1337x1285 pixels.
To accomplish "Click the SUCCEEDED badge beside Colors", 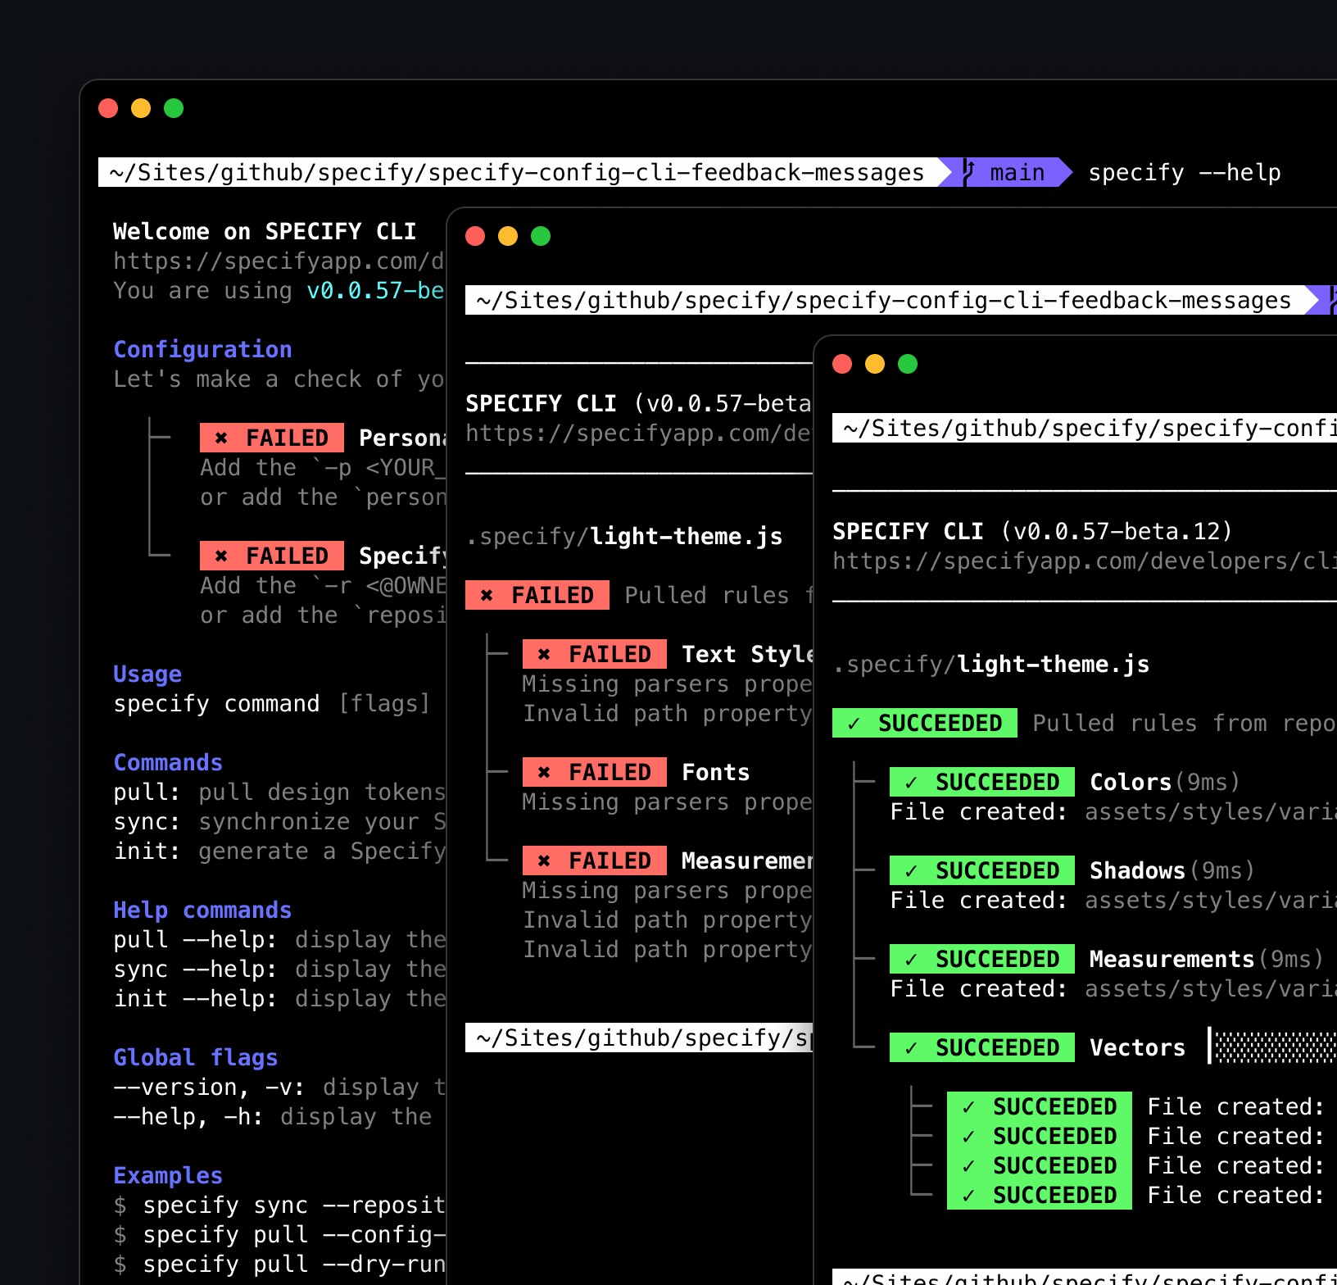I will tap(982, 782).
